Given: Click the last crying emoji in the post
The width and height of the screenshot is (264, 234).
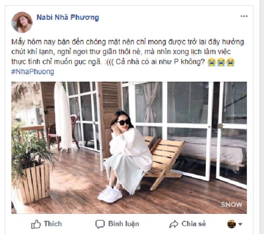Looking at the screenshot, I should (x=230, y=62).
